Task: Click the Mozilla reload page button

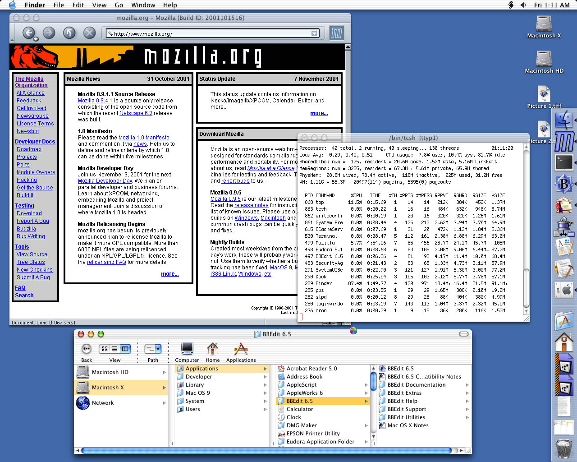Action: click(x=69, y=33)
